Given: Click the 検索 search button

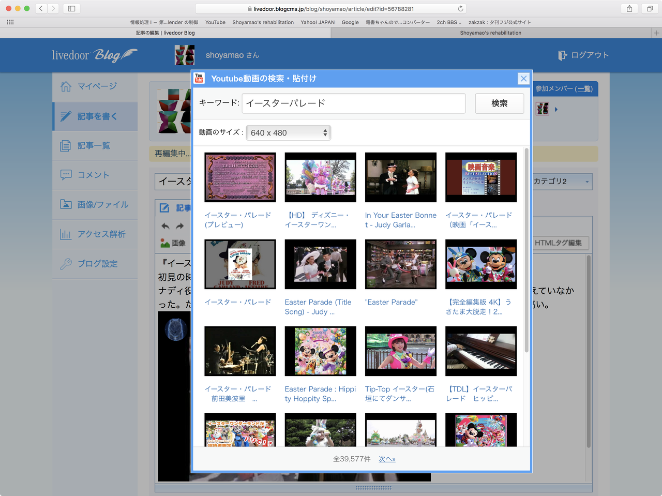Looking at the screenshot, I should (x=500, y=103).
